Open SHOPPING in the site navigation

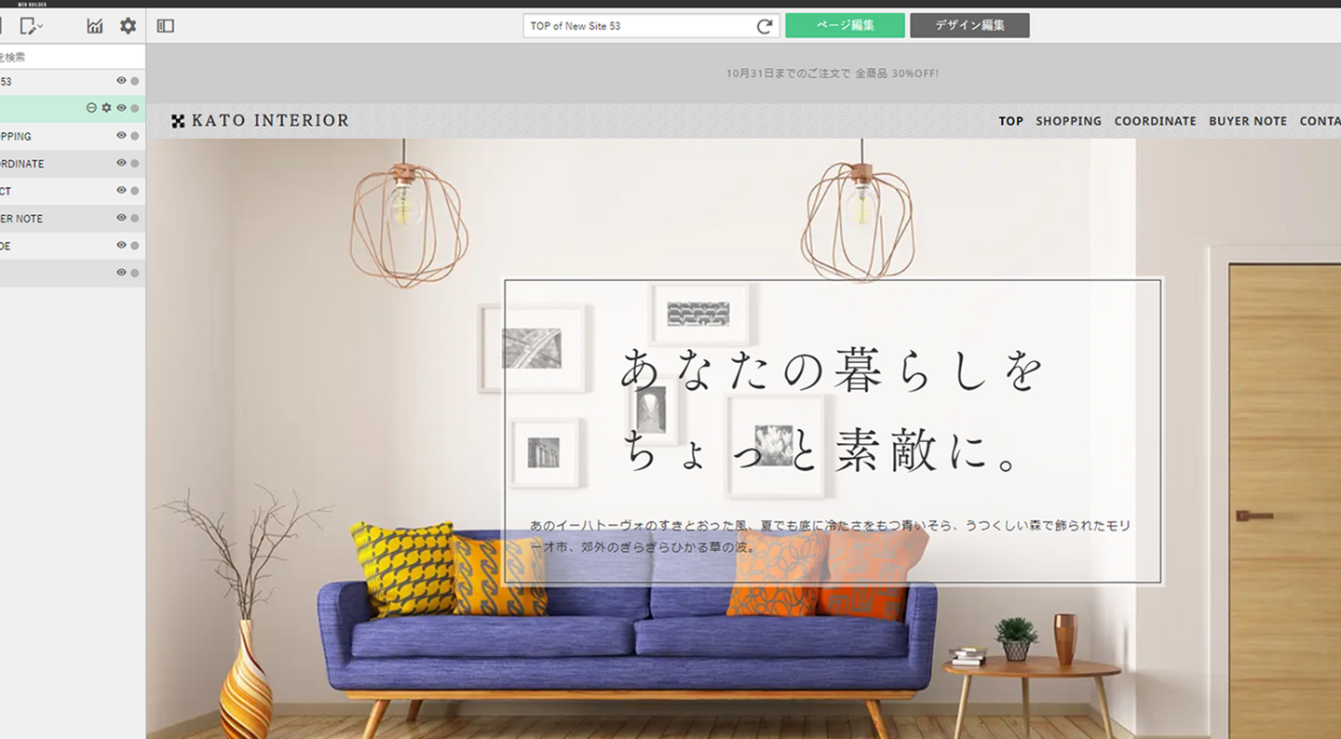pyautogui.click(x=1068, y=121)
